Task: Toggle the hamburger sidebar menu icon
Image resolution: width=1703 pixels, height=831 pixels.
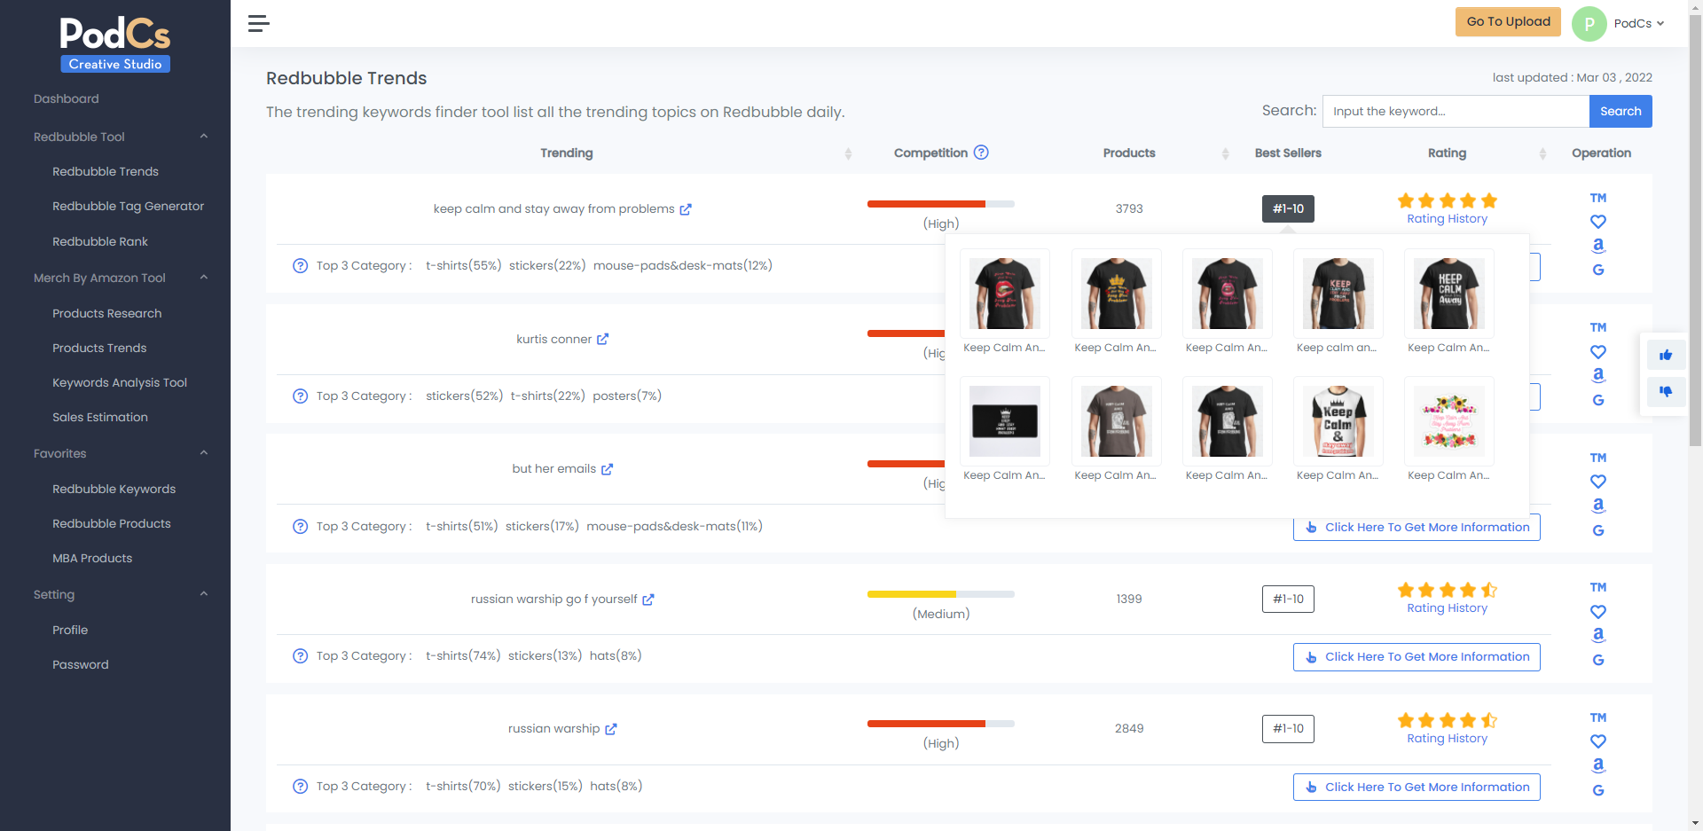Action: click(x=258, y=23)
